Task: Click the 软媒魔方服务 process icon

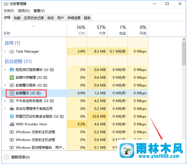Action: [x=12, y=85]
